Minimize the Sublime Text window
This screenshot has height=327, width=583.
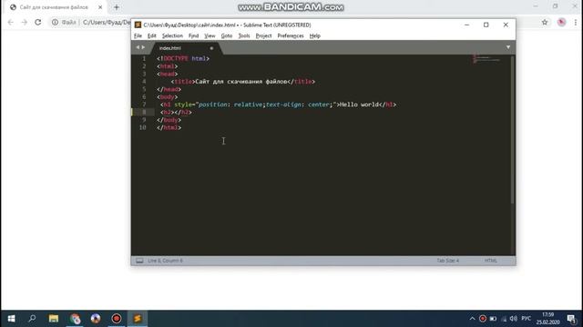pyautogui.click(x=467, y=25)
